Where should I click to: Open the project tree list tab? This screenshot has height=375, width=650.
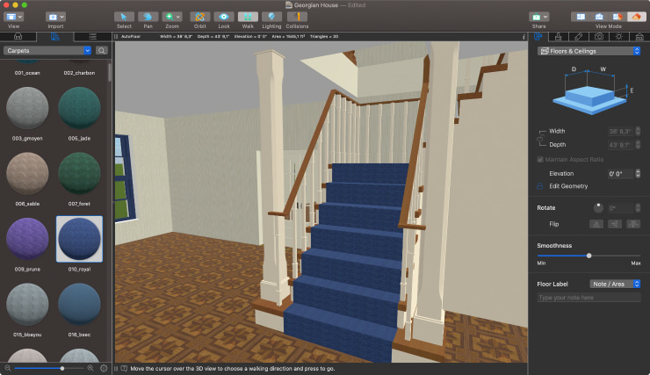[x=93, y=37]
